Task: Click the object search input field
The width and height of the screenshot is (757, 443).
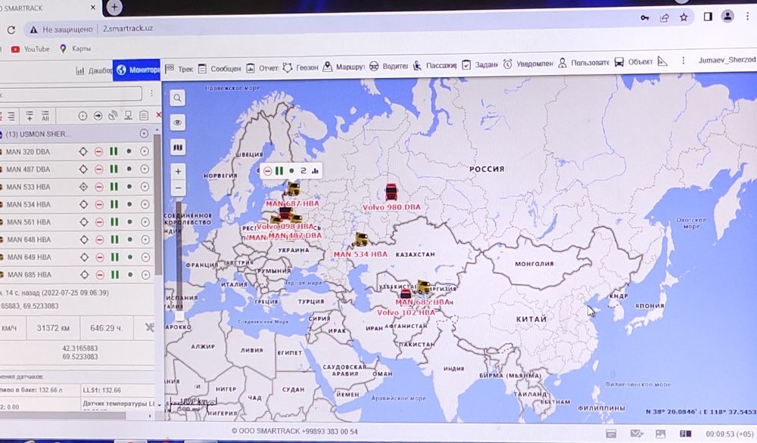Action: coord(71,94)
